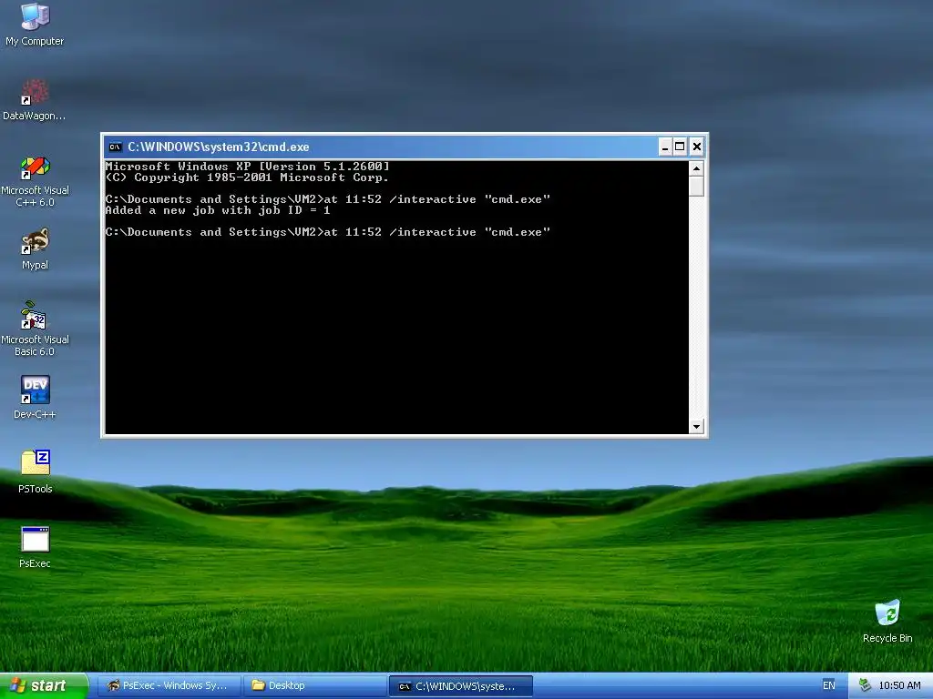Click the 'Added a new job with job ID = 1' line
Screen dimensions: 933x699
tap(217, 210)
